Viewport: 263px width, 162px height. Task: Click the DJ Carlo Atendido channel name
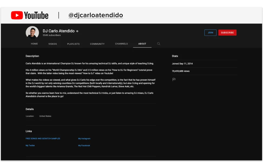tap(59, 31)
